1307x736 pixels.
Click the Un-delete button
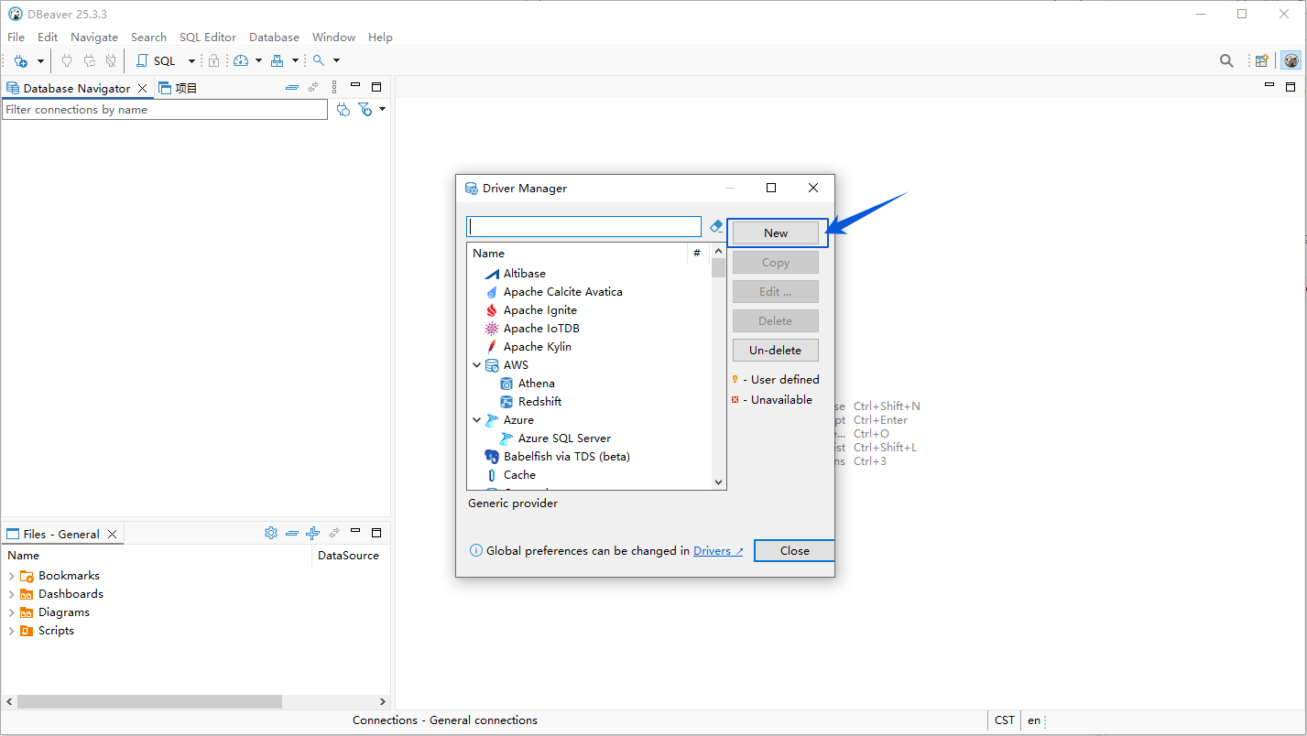click(776, 351)
